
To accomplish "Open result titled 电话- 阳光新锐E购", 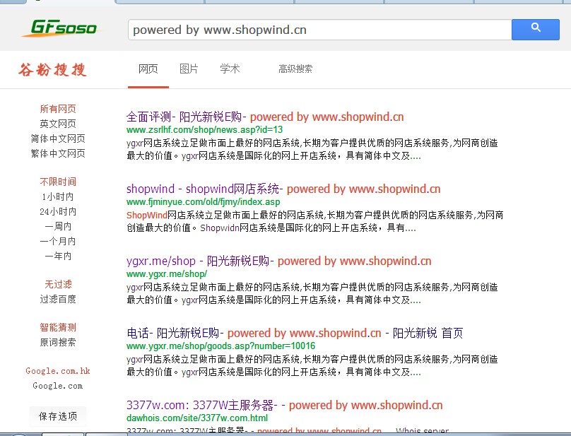I will [295, 333].
